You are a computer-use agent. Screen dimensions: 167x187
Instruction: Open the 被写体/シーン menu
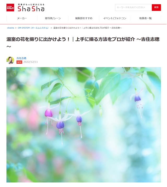(53, 18)
